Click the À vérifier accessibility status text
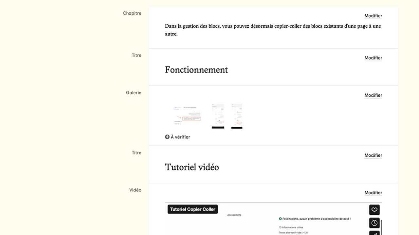This screenshot has width=419, height=235. (x=180, y=137)
